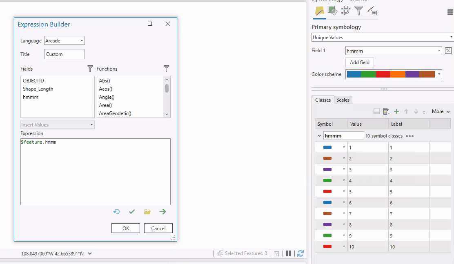
Task: Open the Symbol layer drawing icon
Action: click(x=345, y=11)
